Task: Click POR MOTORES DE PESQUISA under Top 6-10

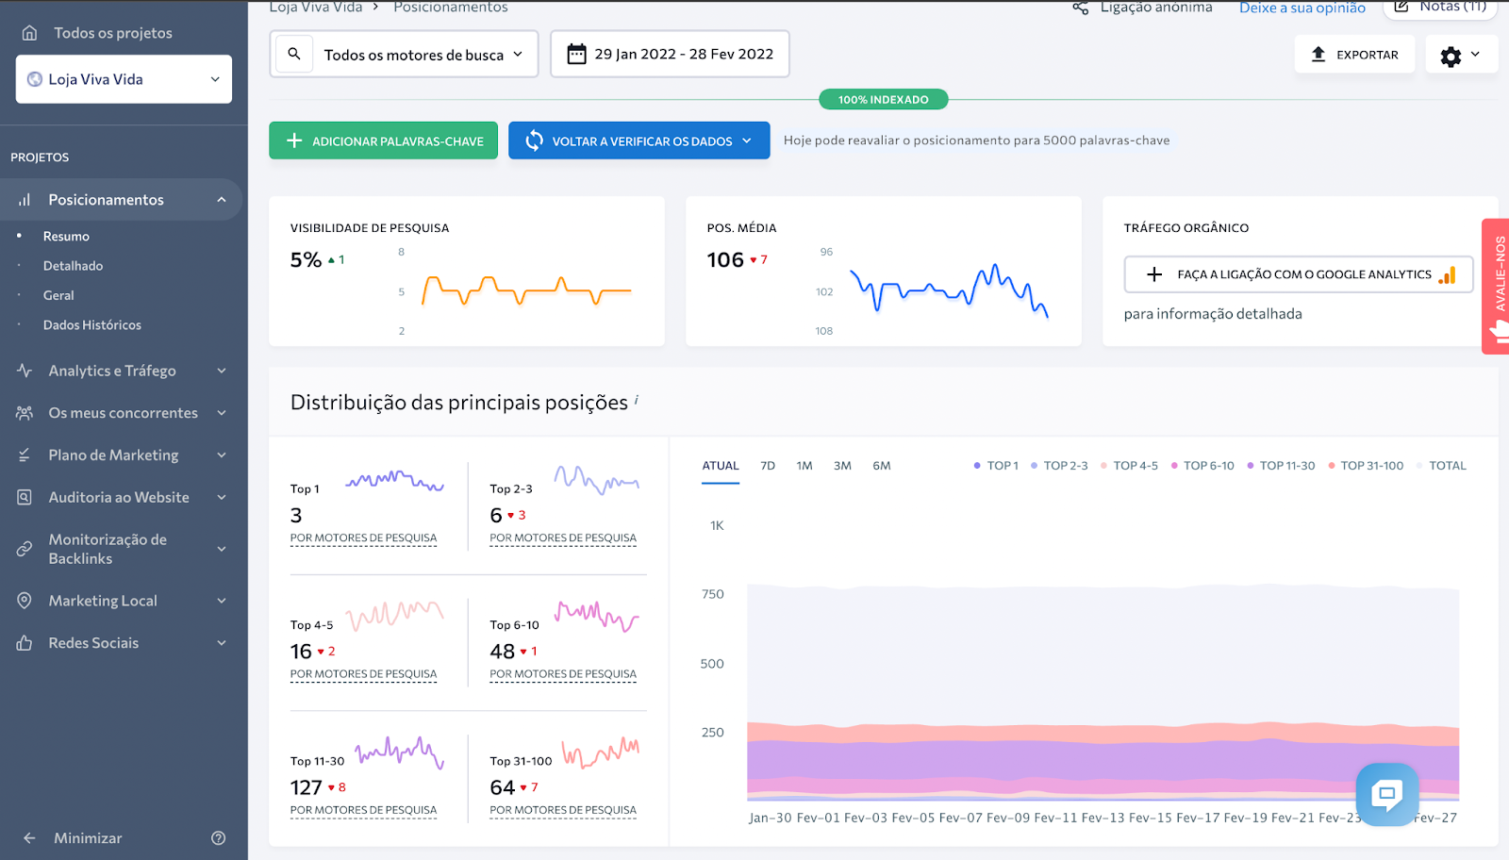Action: 563,674
